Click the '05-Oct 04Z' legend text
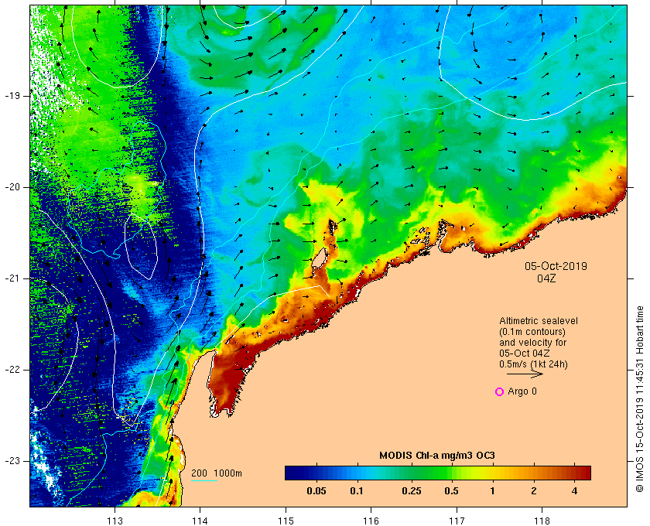The height and width of the screenshot is (526, 650). 525,354
